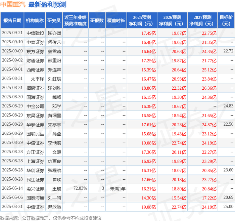Click the 甬兴证券 institution cell
This screenshot has height=221, width=235.
[35, 189]
